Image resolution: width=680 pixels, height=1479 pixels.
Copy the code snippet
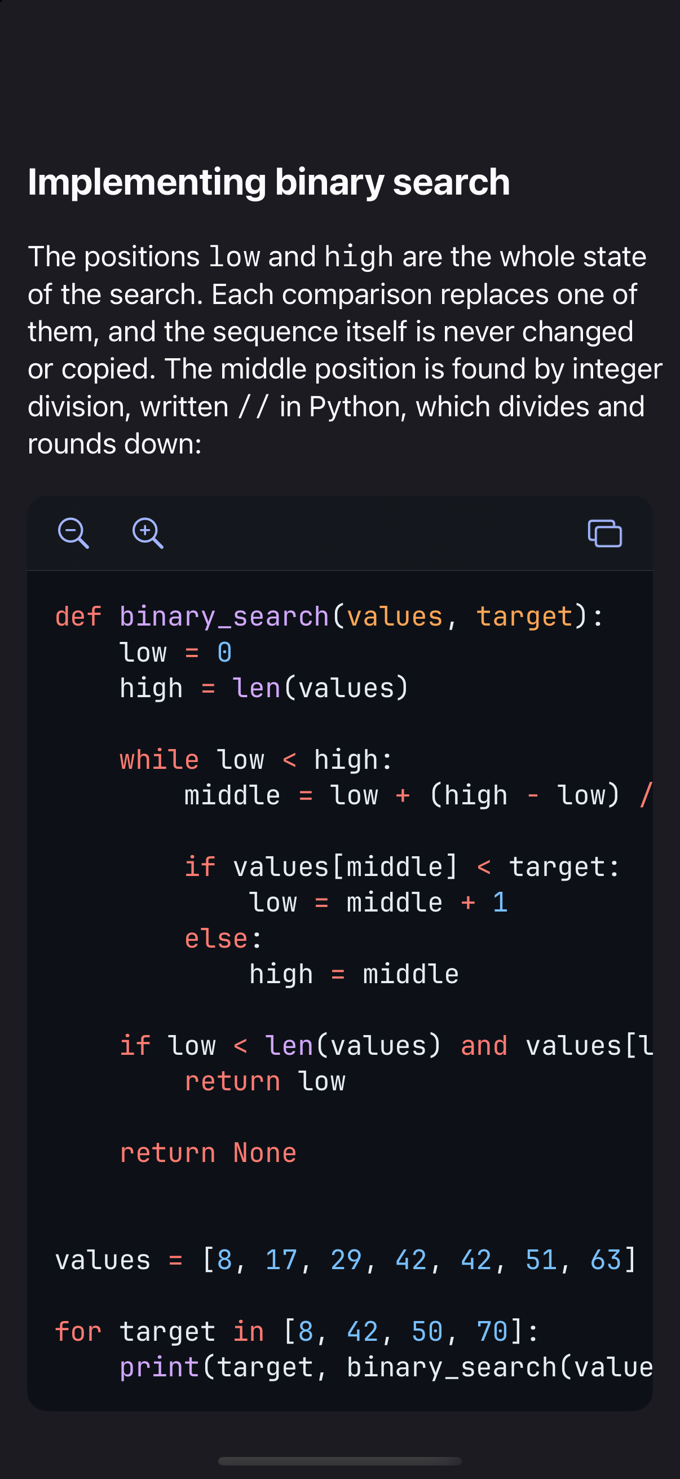pyautogui.click(x=605, y=534)
